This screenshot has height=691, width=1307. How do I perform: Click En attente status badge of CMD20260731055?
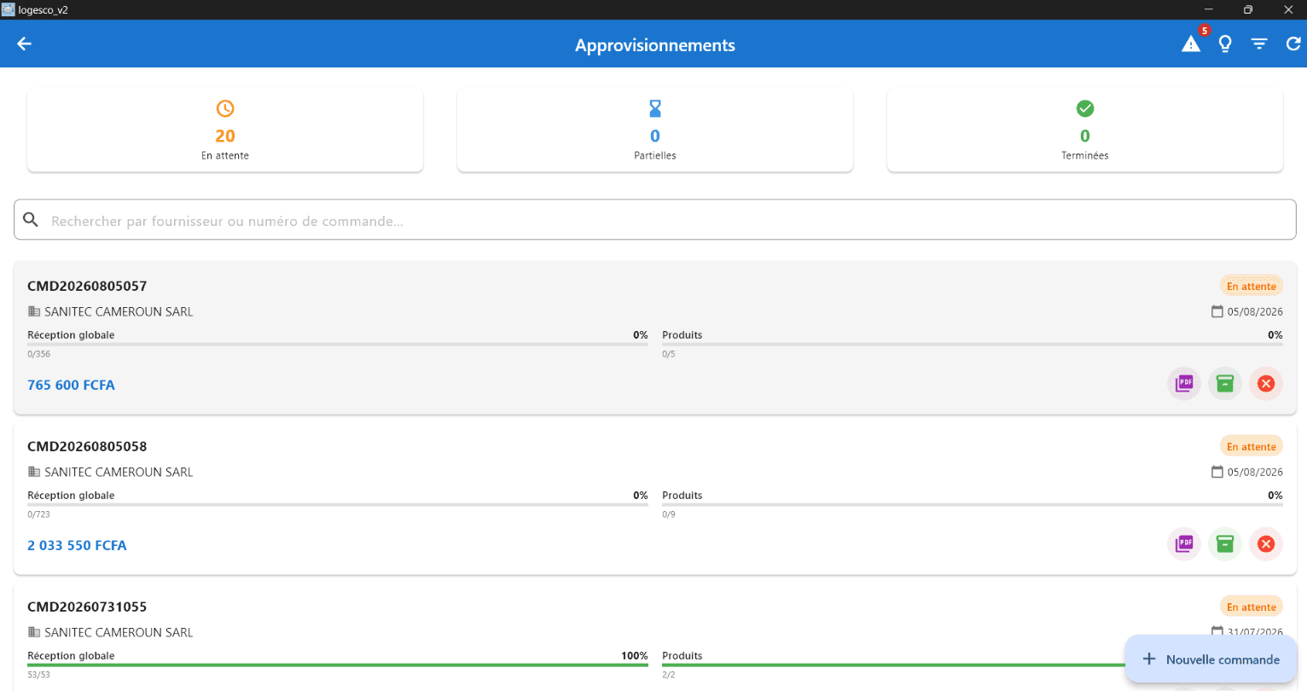[x=1252, y=607]
